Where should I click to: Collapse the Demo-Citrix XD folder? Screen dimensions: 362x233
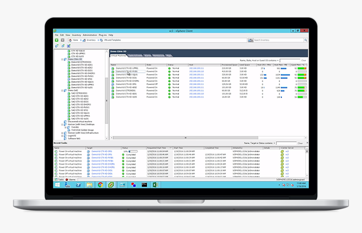(x=62, y=59)
